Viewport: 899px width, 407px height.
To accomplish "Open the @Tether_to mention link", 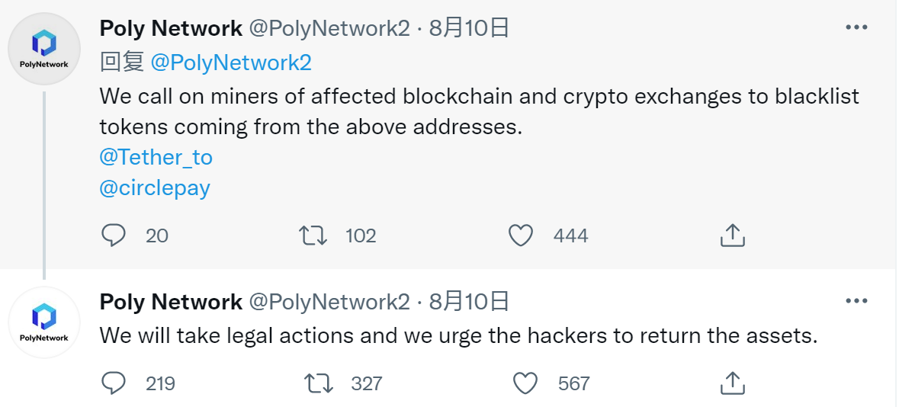I will [156, 157].
